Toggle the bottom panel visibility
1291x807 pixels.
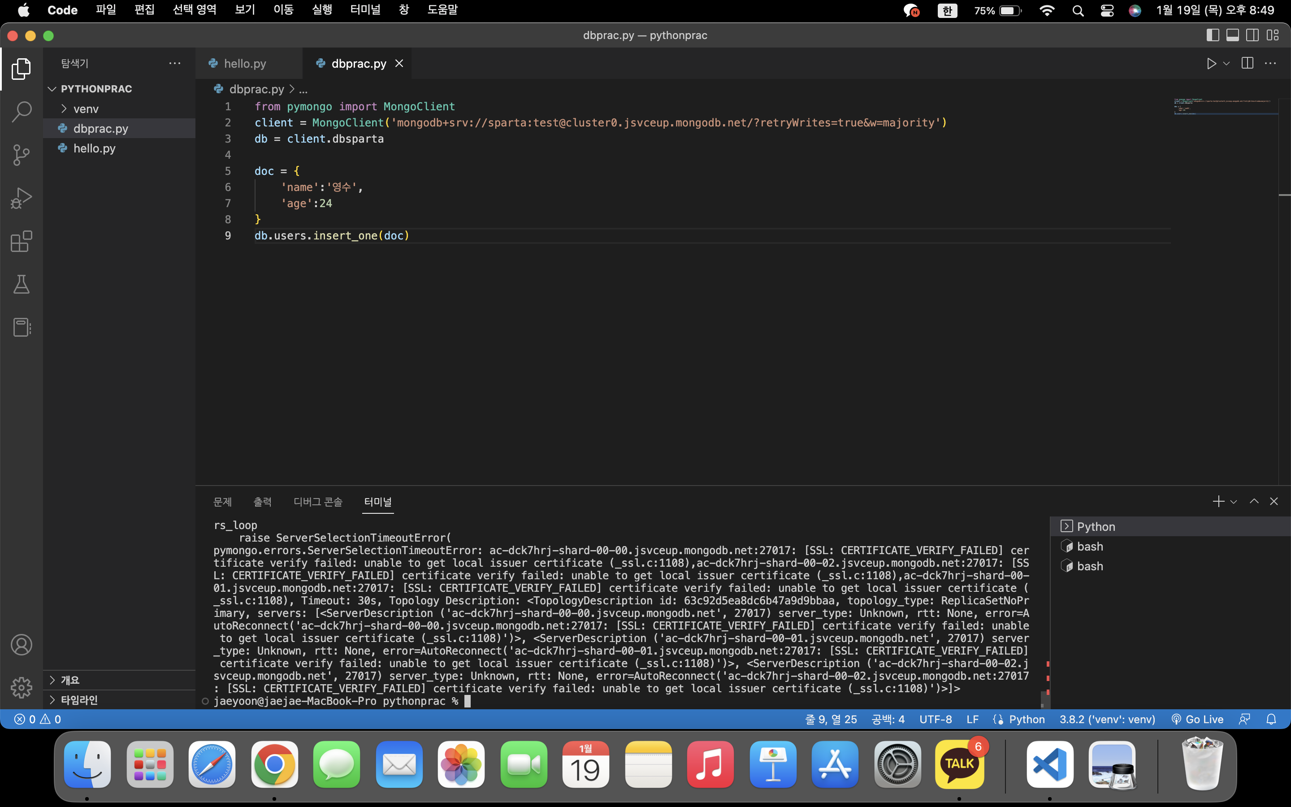pyautogui.click(x=1233, y=35)
